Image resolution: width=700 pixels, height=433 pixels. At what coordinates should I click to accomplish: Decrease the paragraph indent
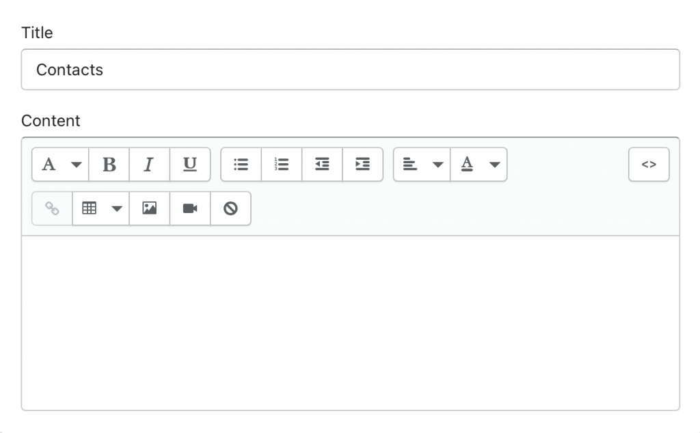pos(321,164)
